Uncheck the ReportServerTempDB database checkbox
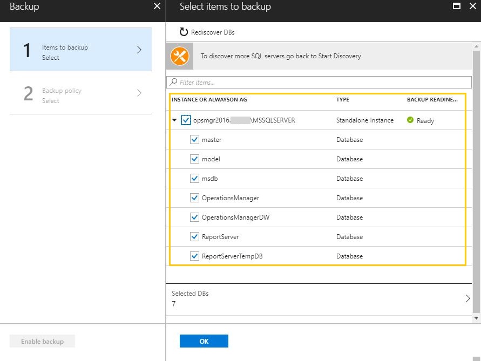The image size is (481, 361). 194,256
